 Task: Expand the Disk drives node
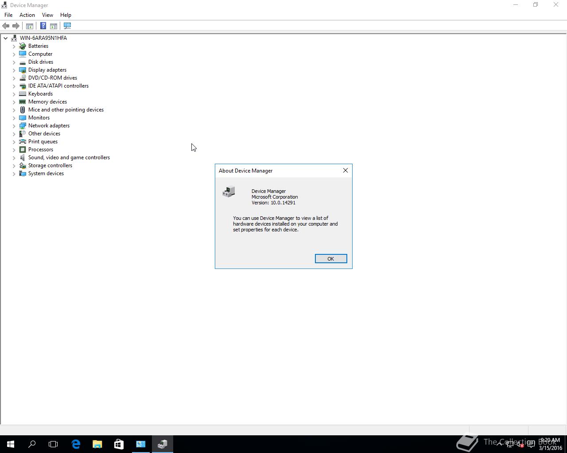pyautogui.click(x=14, y=62)
